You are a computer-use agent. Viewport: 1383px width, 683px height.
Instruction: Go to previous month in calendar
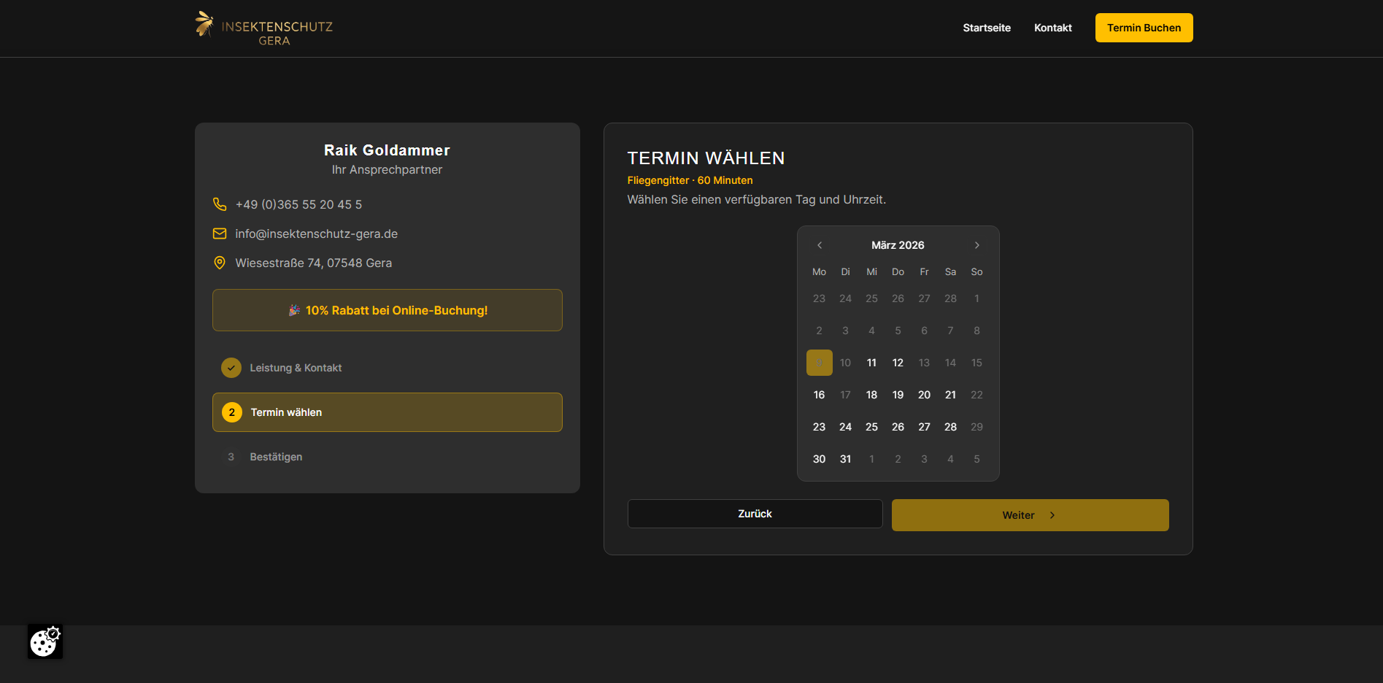[x=820, y=245]
